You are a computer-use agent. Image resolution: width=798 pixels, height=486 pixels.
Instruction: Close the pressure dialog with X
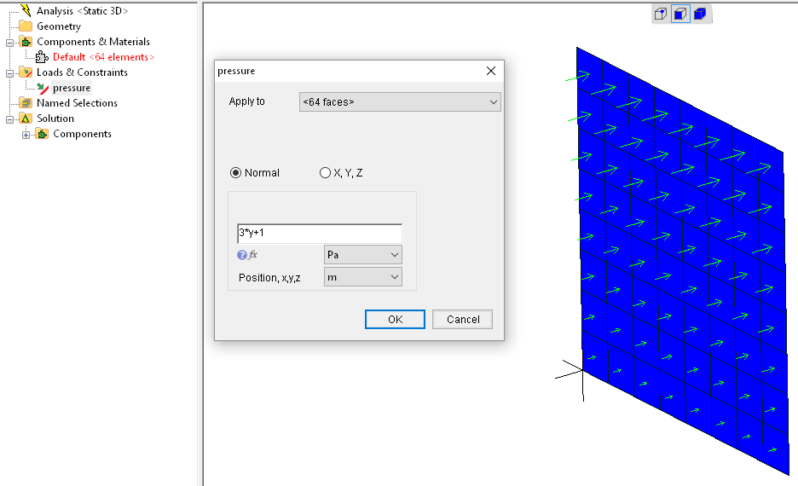point(490,71)
